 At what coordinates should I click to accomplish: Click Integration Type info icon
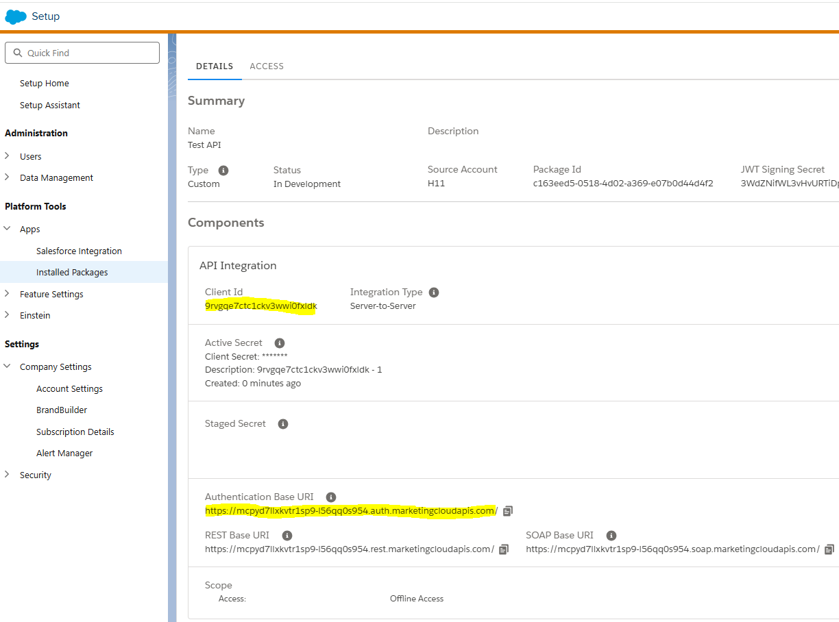click(x=434, y=293)
